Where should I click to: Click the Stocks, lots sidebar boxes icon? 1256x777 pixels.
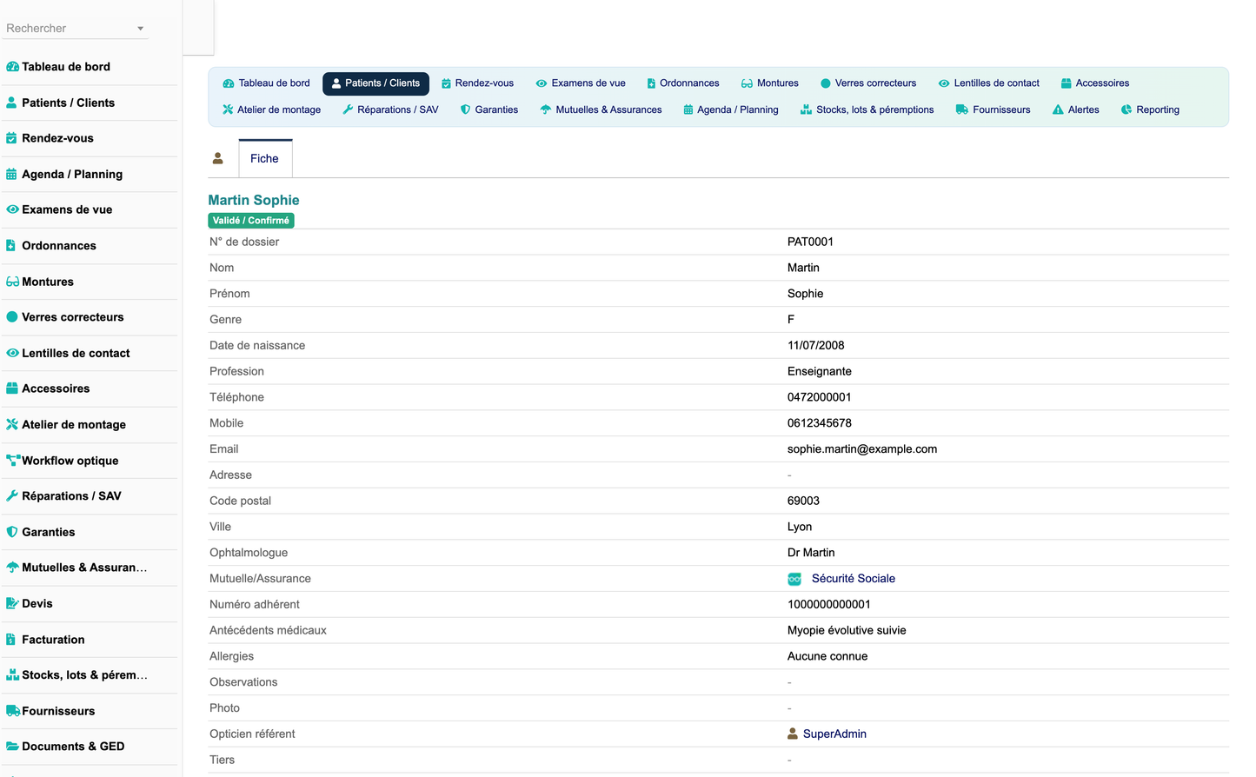coord(12,674)
